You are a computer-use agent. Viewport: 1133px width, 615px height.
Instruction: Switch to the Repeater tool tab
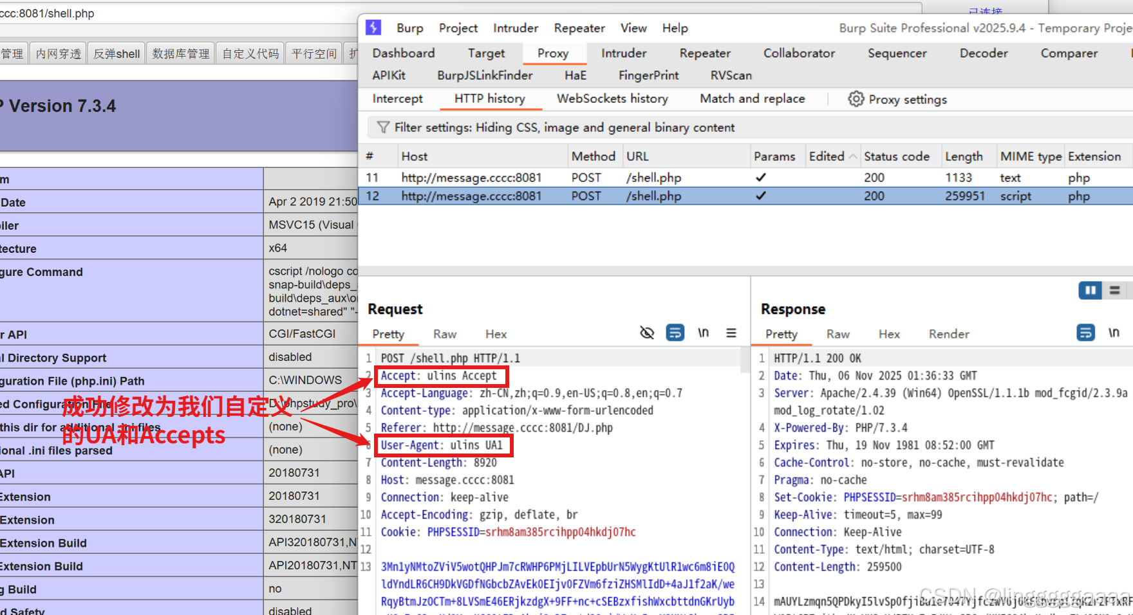pyautogui.click(x=705, y=53)
